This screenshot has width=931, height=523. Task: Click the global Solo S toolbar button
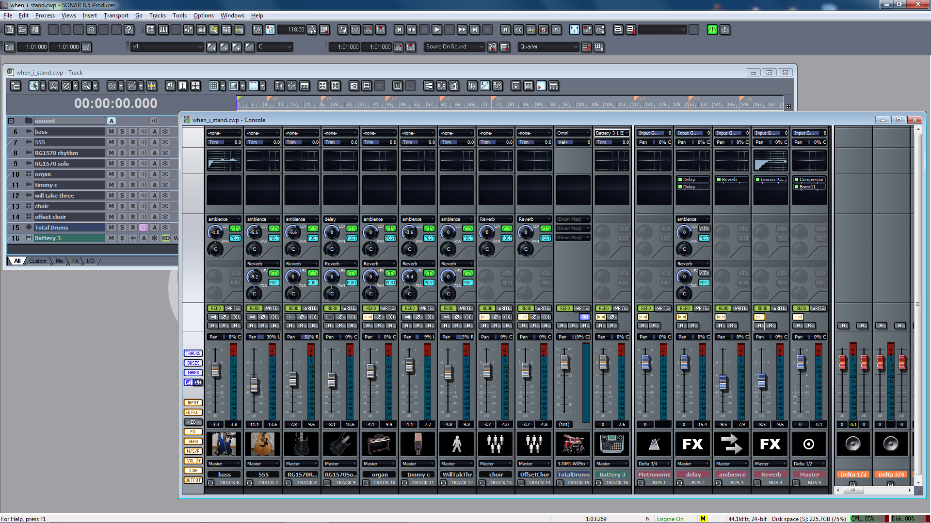556,30
